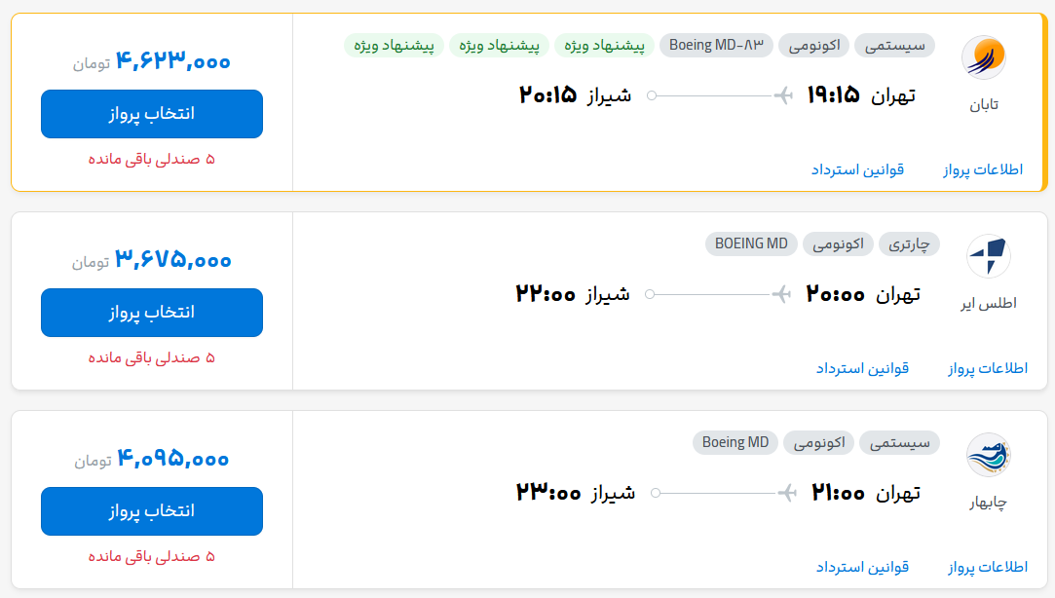Open قوانین استرداد for the Chabahar flight
The height and width of the screenshot is (598, 1055).
click(x=862, y=567)
